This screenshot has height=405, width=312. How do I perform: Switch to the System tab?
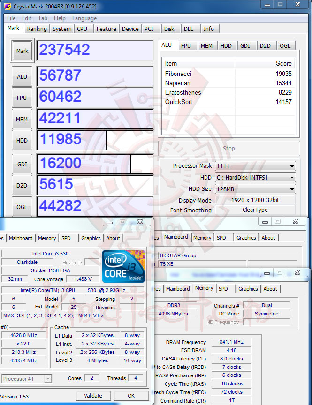pyautogui.click(x=62, y=29)
